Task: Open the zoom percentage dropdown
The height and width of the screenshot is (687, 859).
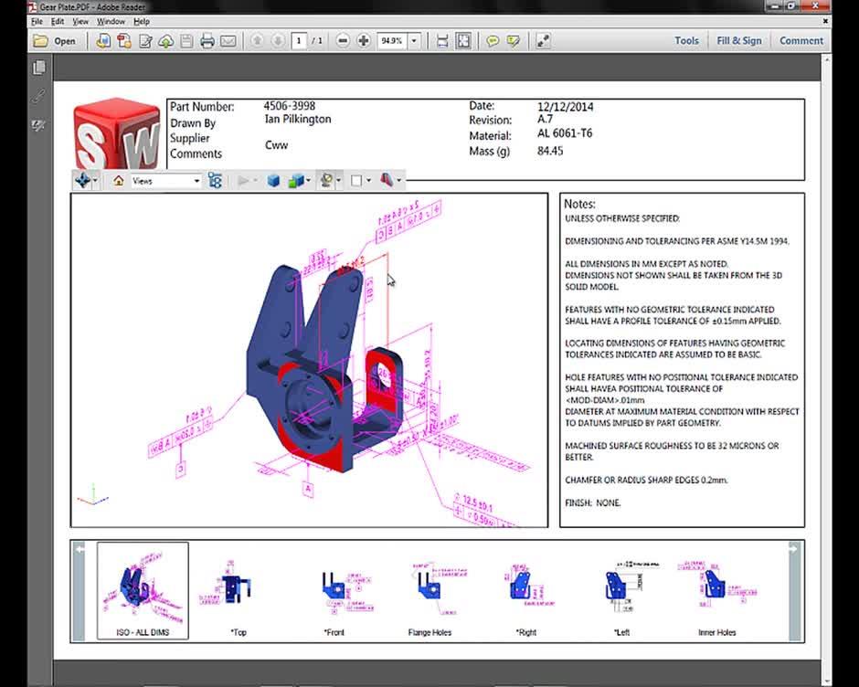Action: coord(411,40)
